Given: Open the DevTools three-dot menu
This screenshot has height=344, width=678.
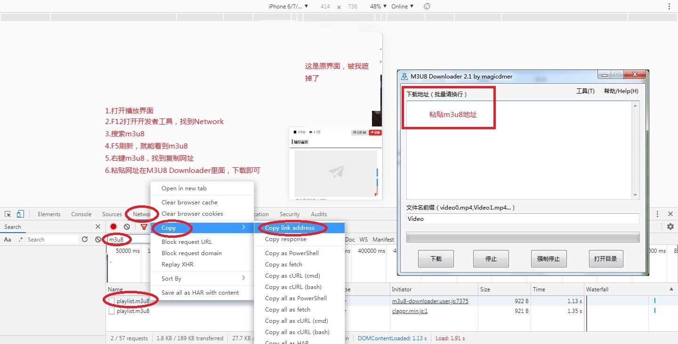Looking at the screenshot, I should click(x=657, y=214).
